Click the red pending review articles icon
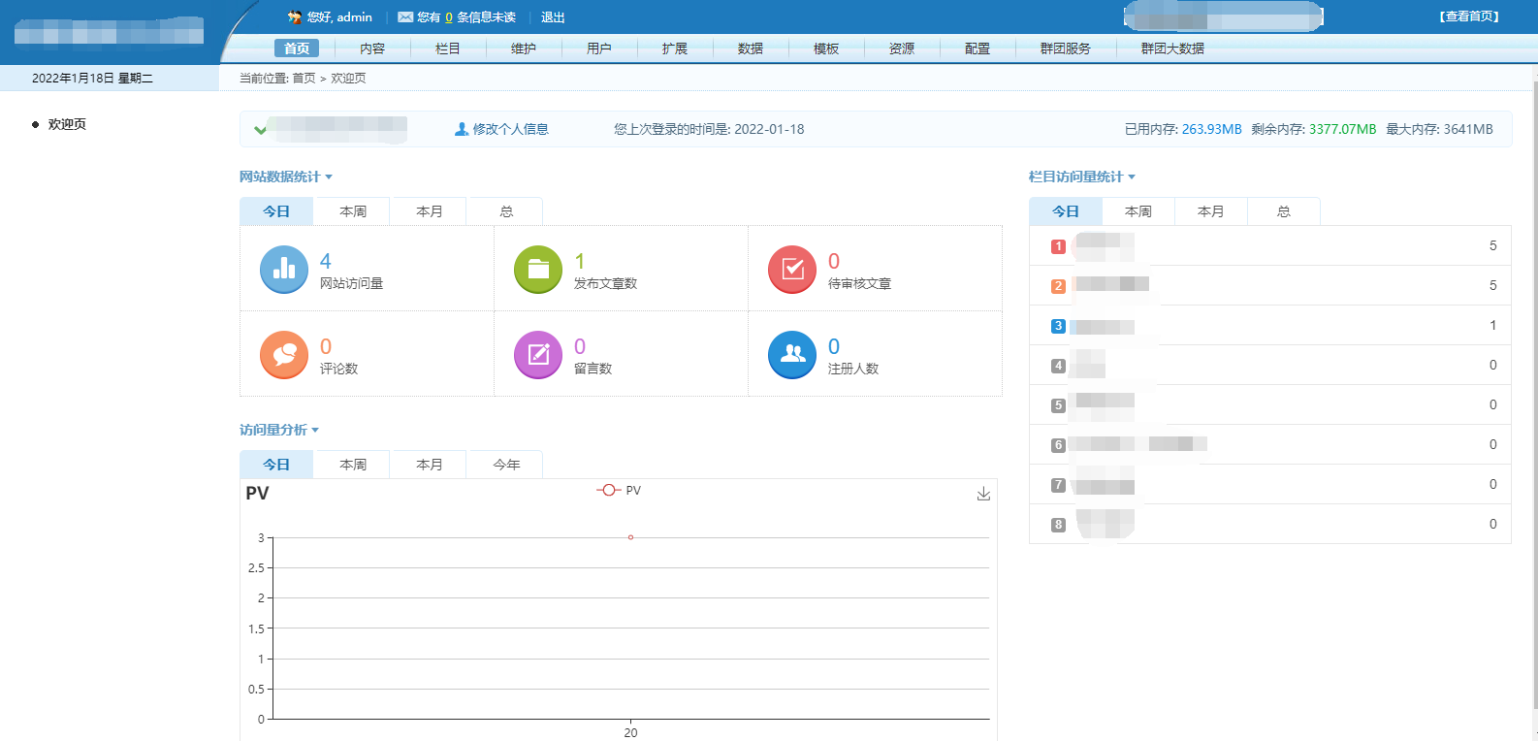Viewport: 1538px width, 741px height. click(792, 270)
